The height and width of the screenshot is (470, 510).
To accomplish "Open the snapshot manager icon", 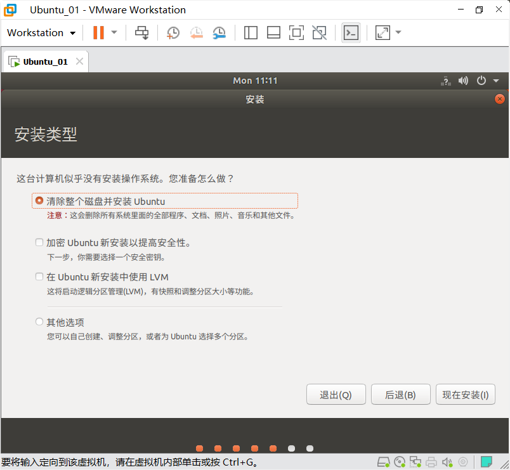I will [219, 33].
